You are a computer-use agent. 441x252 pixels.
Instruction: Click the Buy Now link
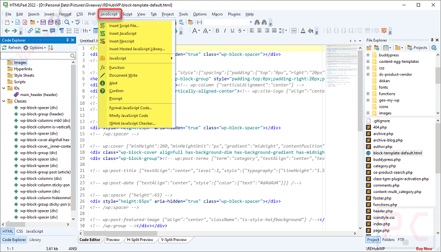424,249
